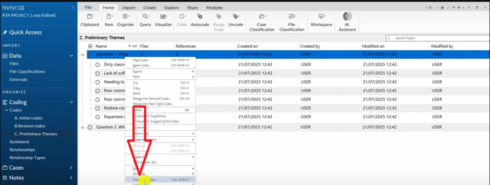490x185 pixels.
Task: Click the plus circle icon in the list header
Action: (90, 46)
